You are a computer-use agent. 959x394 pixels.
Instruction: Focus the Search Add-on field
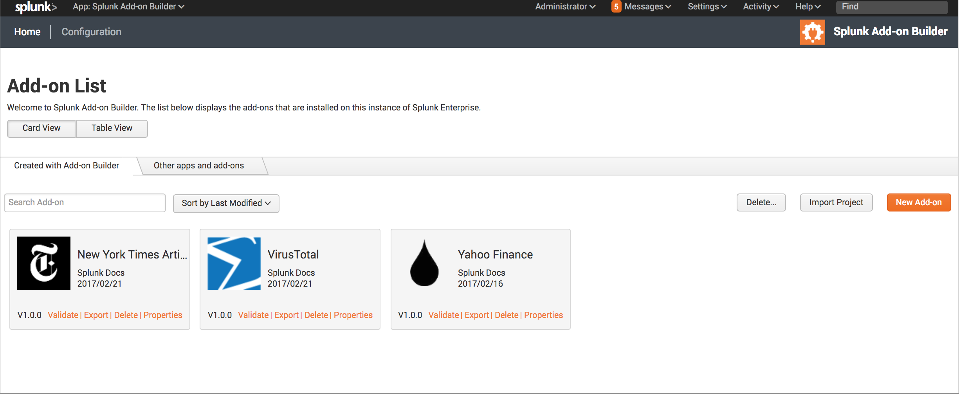[x=85, y=202]
